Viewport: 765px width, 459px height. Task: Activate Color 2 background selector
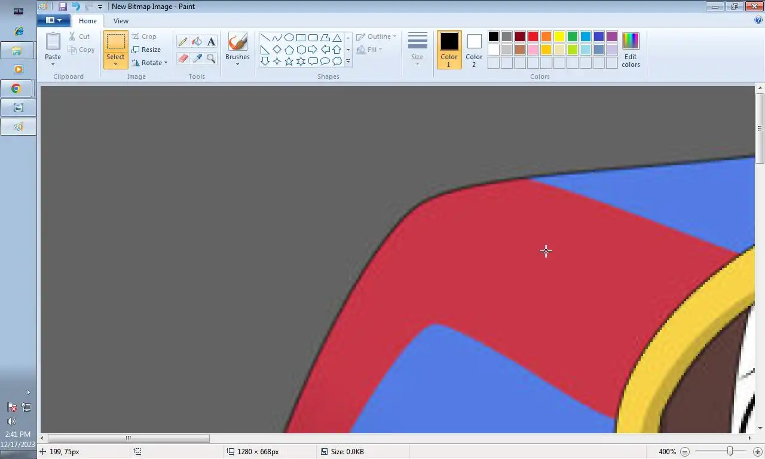(x=474, y=50)
